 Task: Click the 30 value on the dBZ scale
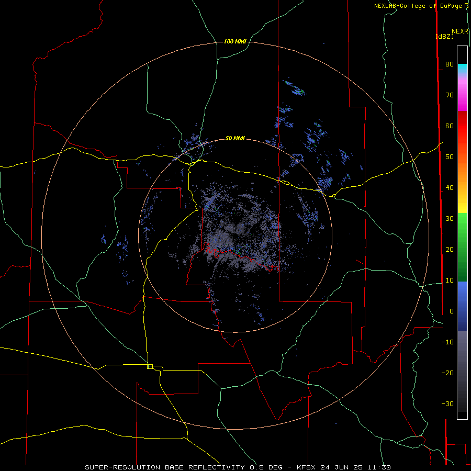[450, 218]
